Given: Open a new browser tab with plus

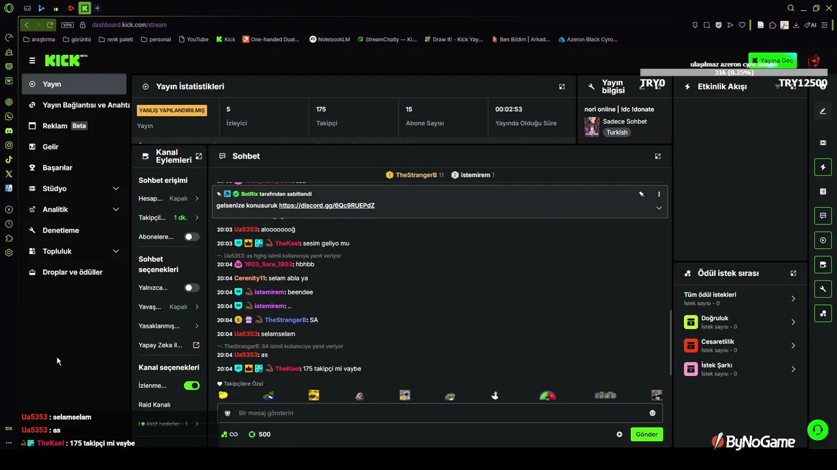Looking at the screenshot, I should point(97,8).
